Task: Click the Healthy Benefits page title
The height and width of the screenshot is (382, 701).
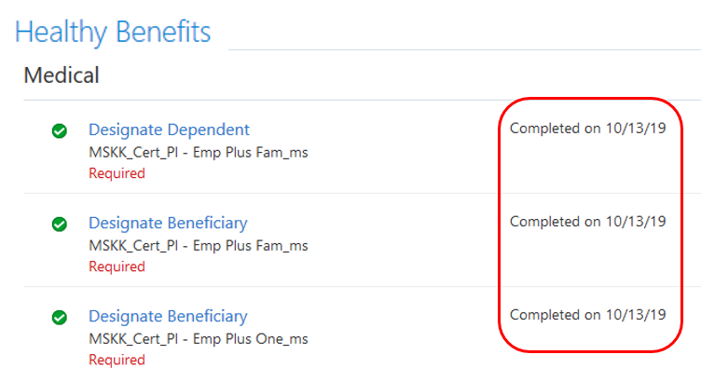Action: pos(113,32)
